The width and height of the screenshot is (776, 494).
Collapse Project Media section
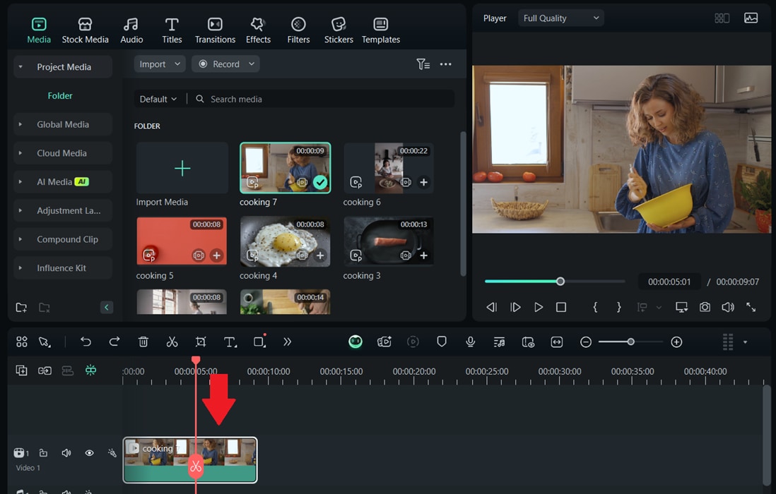coord(20,66)
